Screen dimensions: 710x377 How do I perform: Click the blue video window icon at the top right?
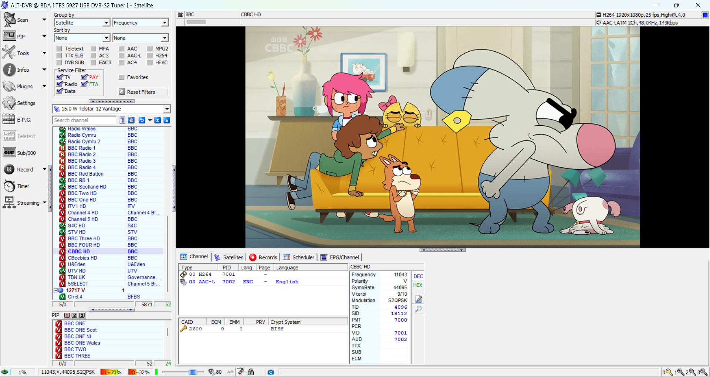point(705,15)
